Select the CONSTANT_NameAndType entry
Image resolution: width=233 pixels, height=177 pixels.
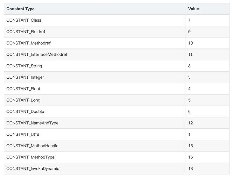point(32,123)
